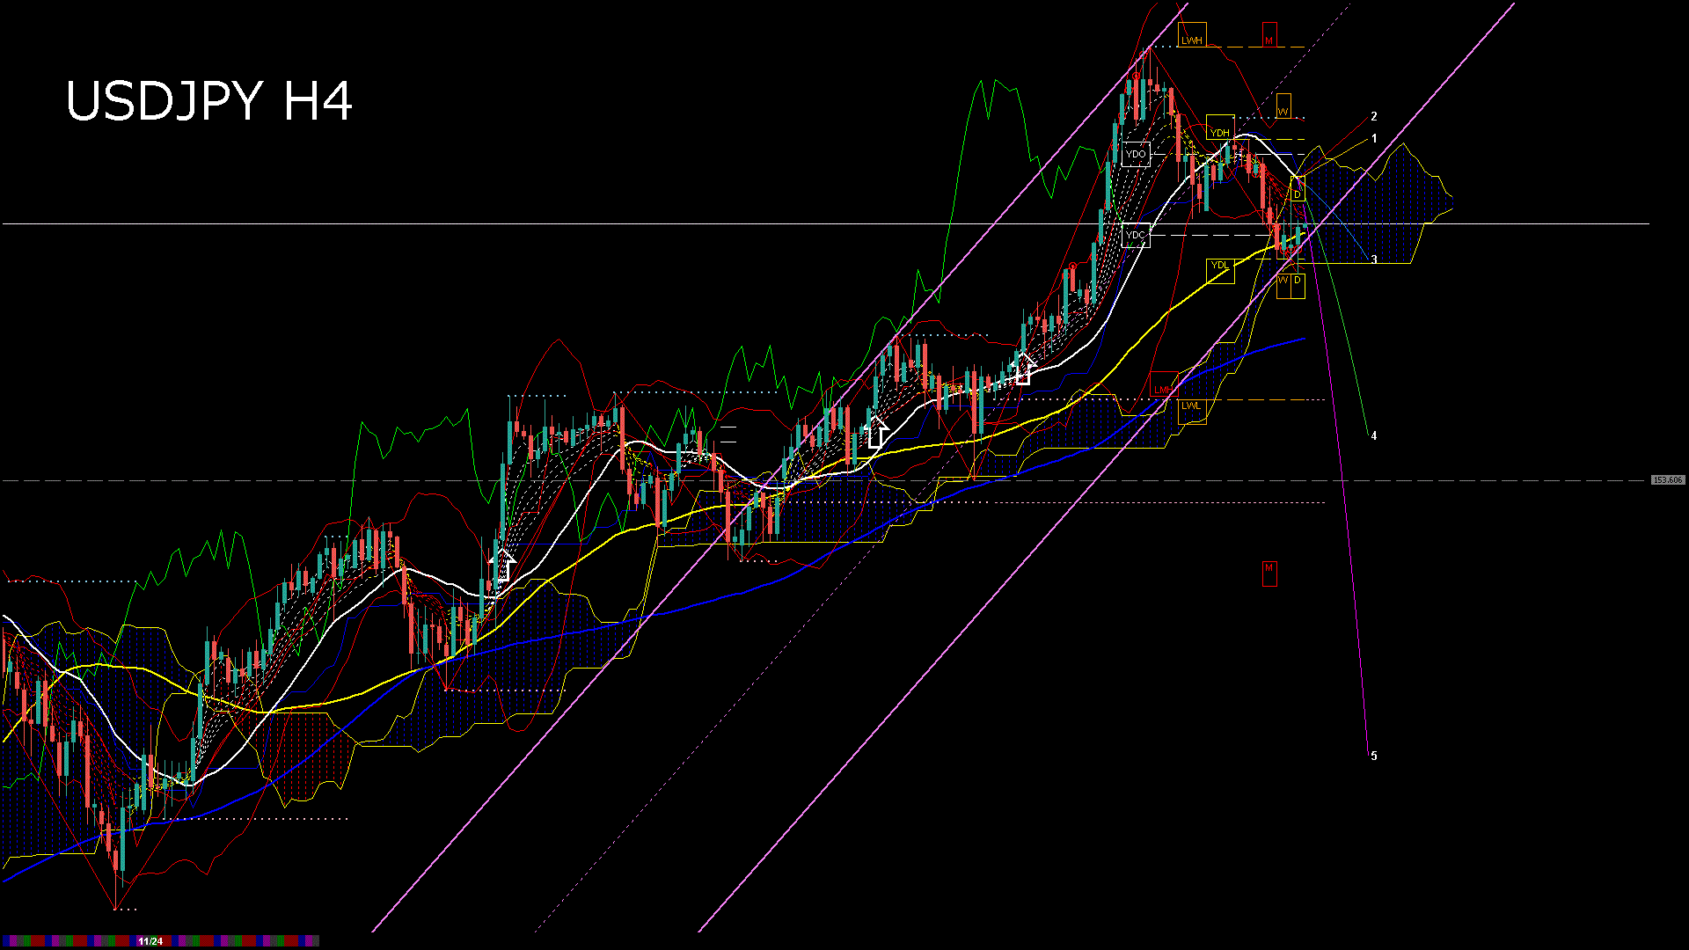This screenshot has height=950, width=1689.
Task: Click the 153.606 price axis label
Action: [x=1667, y=480]
